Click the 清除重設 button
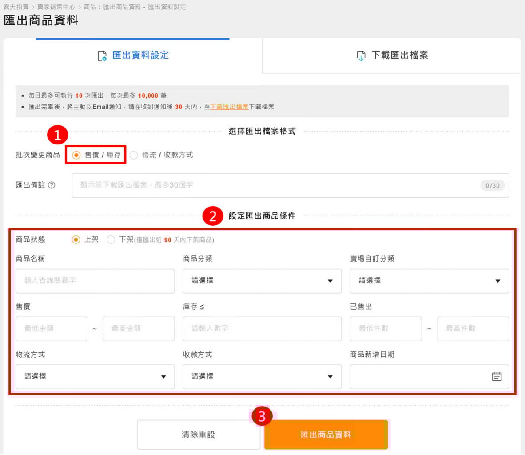525x455 pixels. coord(198,435)
